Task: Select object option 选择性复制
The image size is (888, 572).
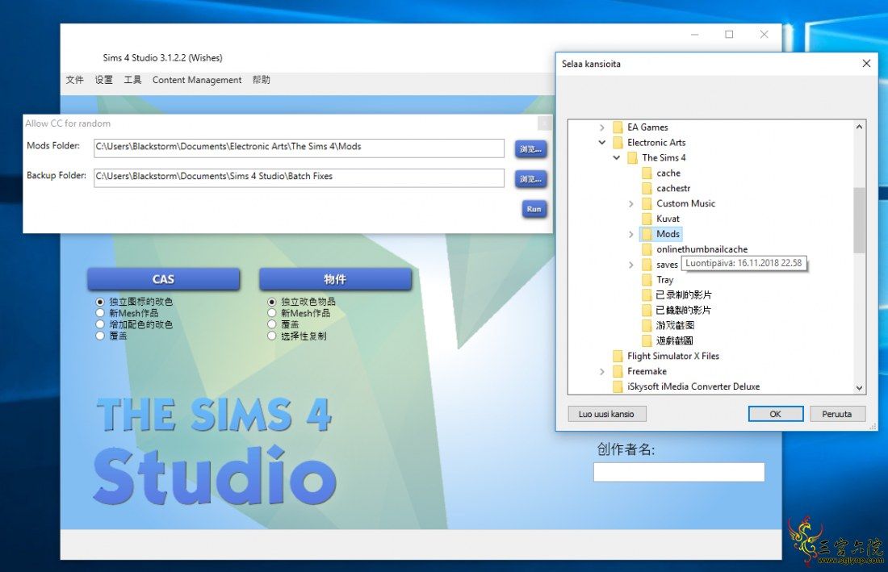Action: pos(272,336)
